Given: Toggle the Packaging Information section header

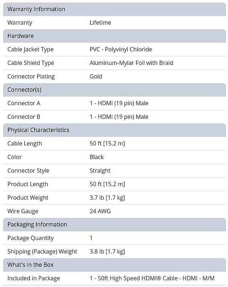Looking at the screenshot, I should coord(114,225).
